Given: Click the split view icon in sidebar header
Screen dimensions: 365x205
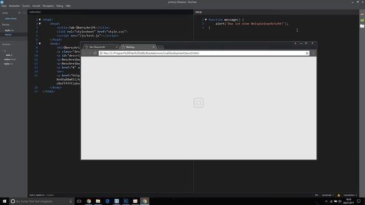Looking at the screenshot, I should 24,13.
